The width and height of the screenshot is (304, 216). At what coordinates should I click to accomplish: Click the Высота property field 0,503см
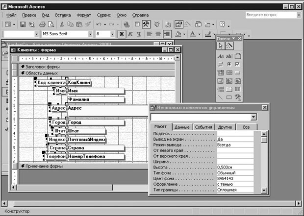pos(235,167)
